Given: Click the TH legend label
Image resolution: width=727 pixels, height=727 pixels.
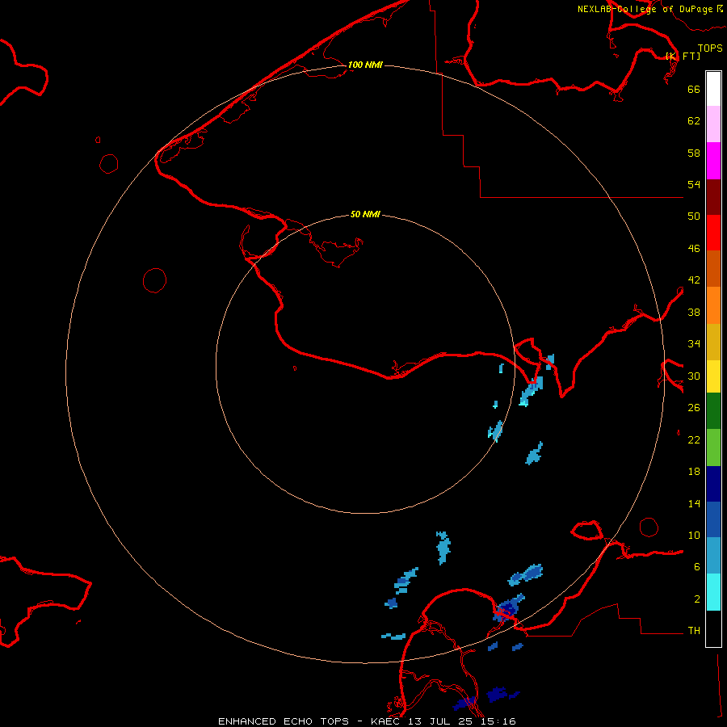Looking at the screenshot, I should 694,631.
